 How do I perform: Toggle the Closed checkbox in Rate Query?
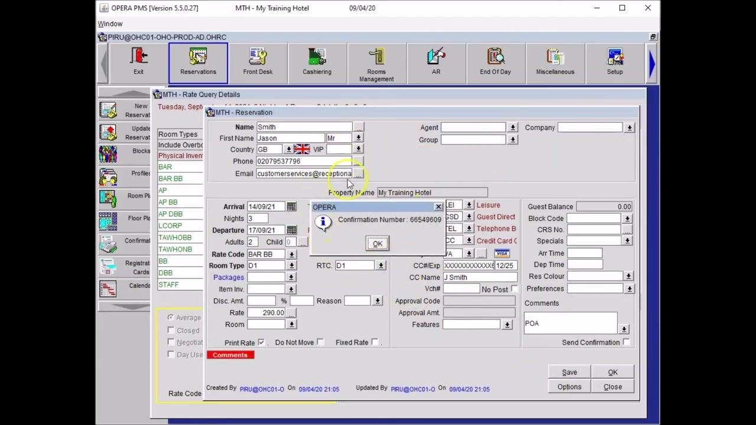pos(171,331)
